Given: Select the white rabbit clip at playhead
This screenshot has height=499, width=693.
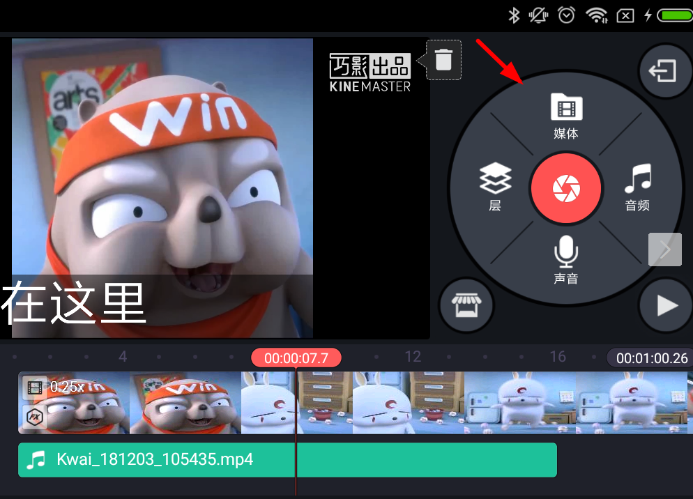Looking at the screenshot, I should (x=268, y=403).
